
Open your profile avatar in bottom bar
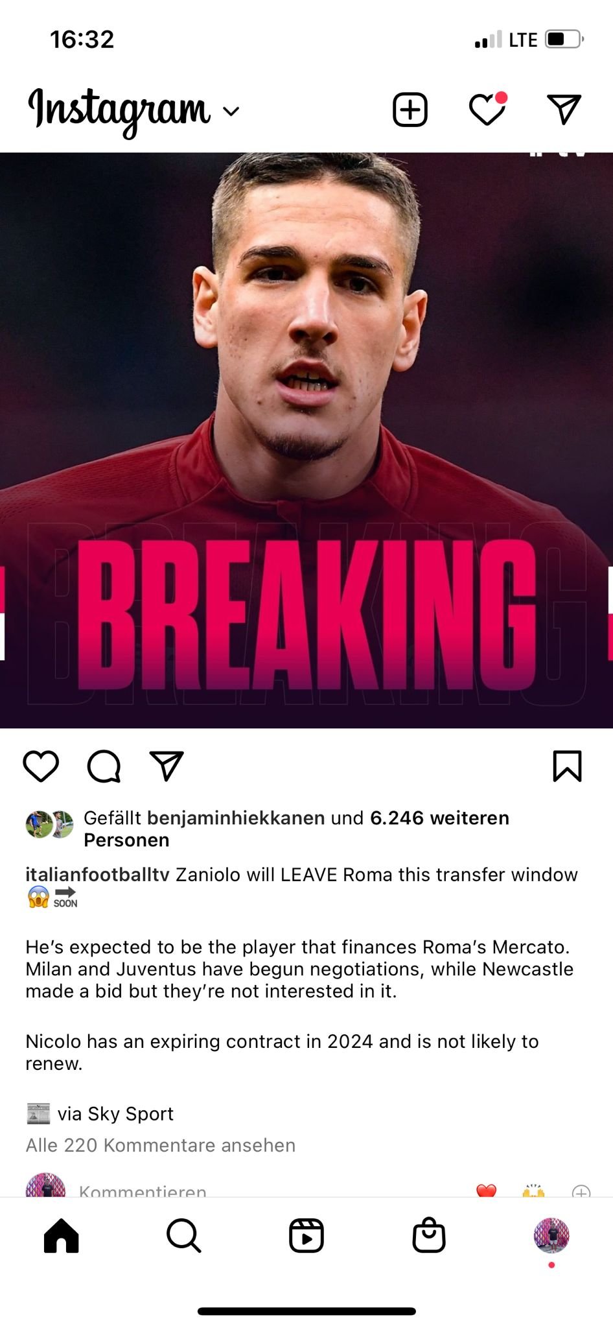(x=551, y=1235)
